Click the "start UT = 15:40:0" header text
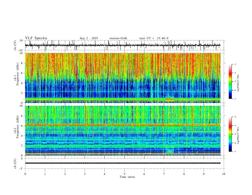Screen dimensions: 252x195 tap(154, 38)
